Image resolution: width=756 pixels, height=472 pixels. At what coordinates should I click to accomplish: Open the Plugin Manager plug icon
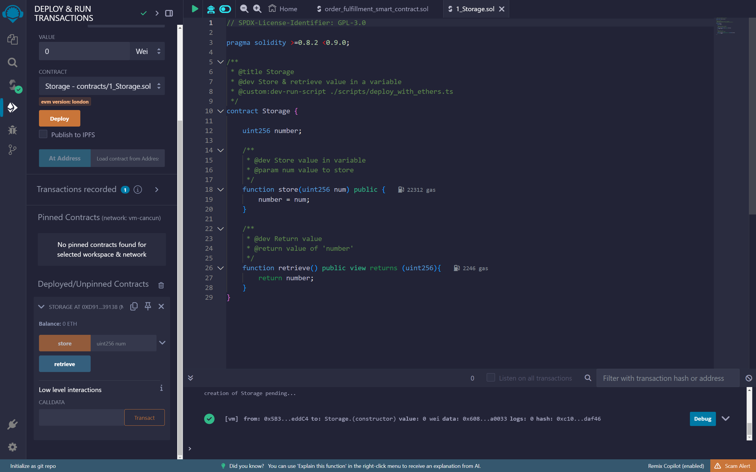coord(12,425)
